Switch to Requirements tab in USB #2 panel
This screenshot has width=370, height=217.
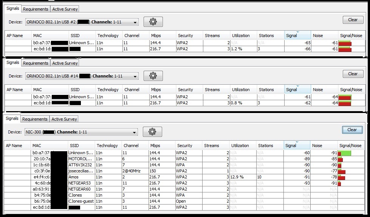click(x=36, y=9)
